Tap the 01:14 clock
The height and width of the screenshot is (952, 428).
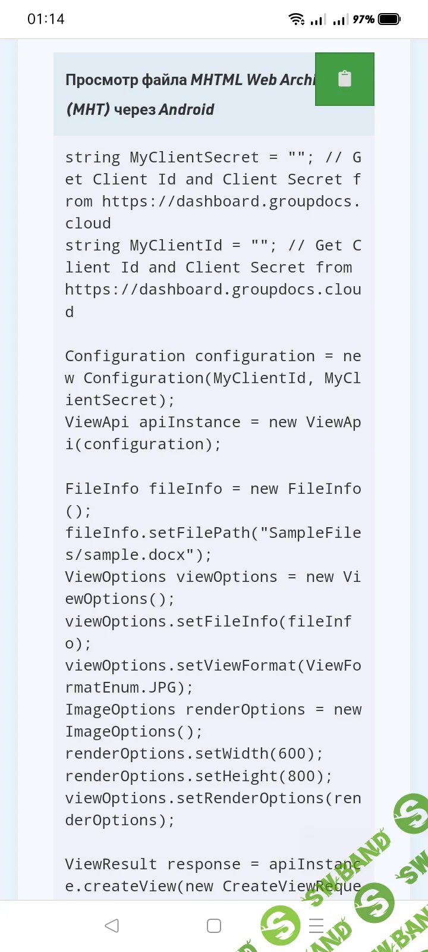point(46,19)
